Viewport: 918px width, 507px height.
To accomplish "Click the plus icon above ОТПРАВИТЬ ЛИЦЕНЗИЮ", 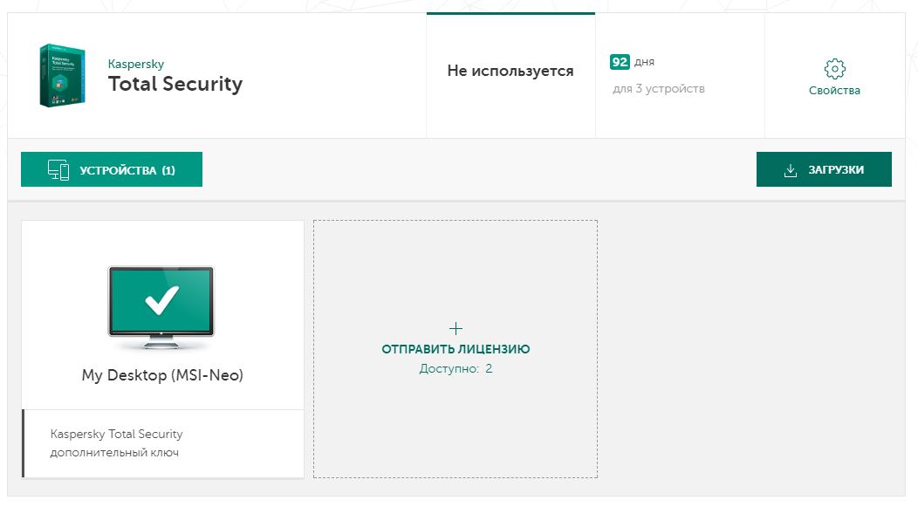I will (456, 328).
